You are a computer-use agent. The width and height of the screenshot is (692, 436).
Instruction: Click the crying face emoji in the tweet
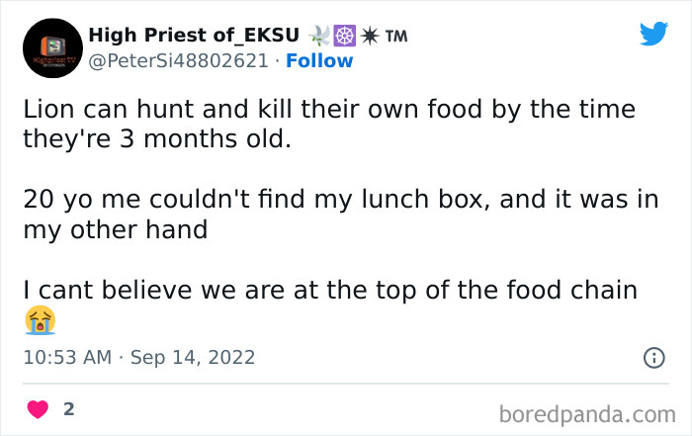(40, 320)
